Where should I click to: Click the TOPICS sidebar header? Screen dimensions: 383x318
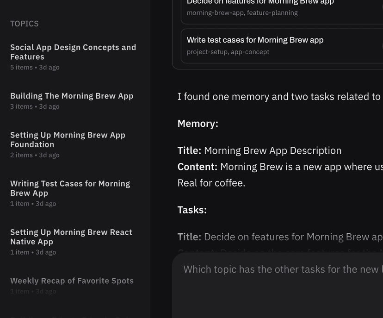point(25,24)
